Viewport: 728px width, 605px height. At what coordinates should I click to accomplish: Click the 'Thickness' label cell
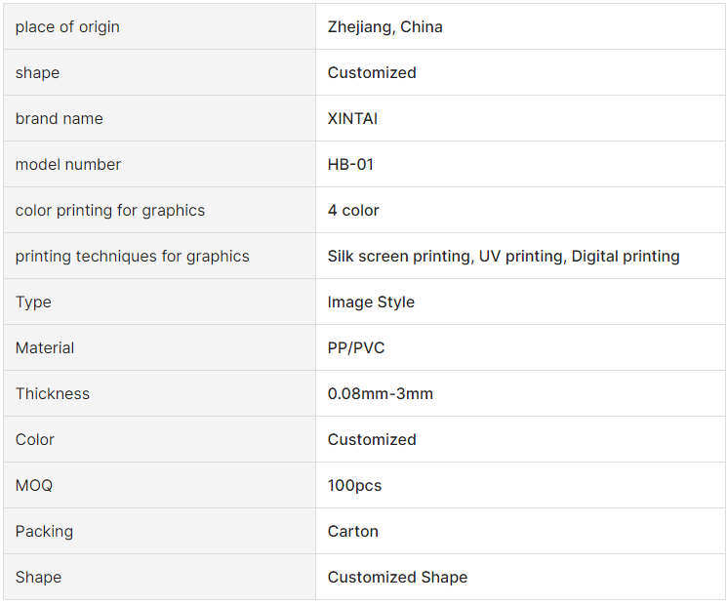pos(159,393)
